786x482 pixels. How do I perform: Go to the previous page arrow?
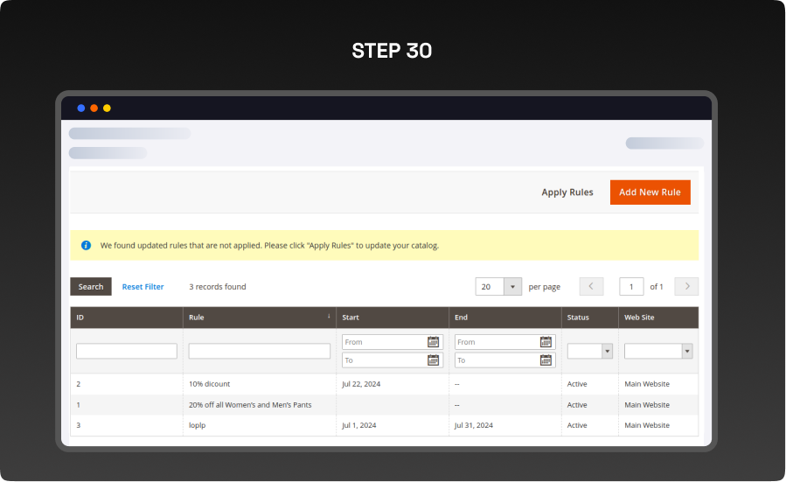tap(591, 287)
